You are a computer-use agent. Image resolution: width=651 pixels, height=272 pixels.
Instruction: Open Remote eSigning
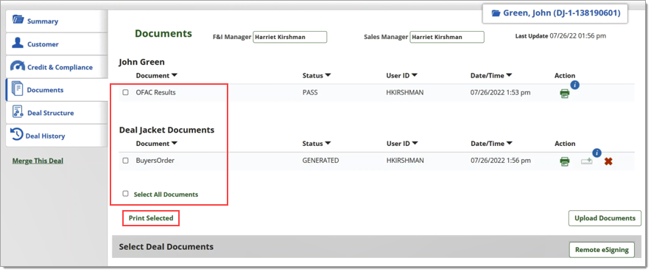click(x=602, y=250)
